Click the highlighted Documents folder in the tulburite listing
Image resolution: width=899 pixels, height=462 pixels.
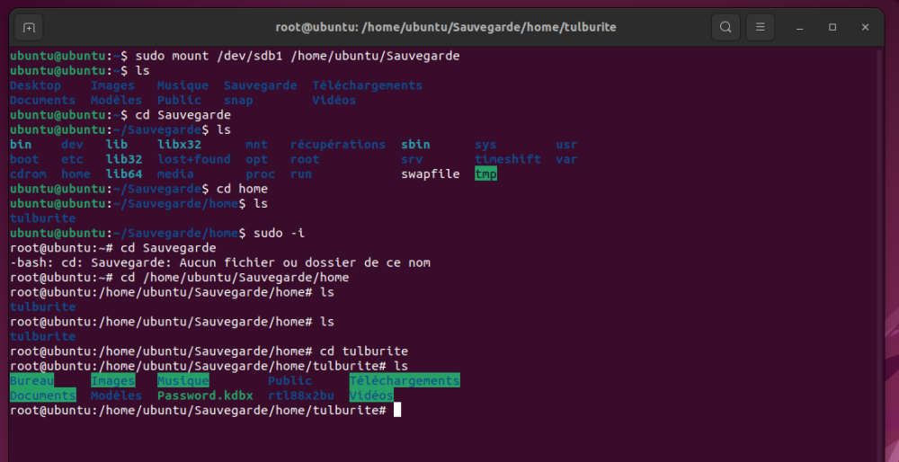43,395
